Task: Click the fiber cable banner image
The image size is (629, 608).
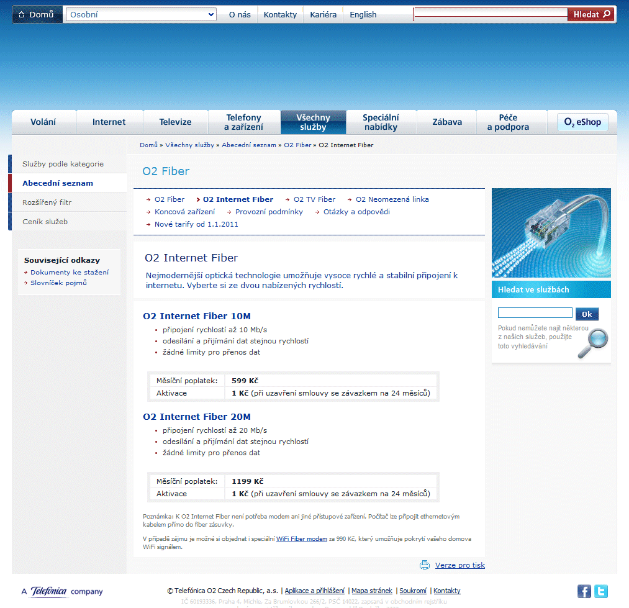Action: [551, 233]
